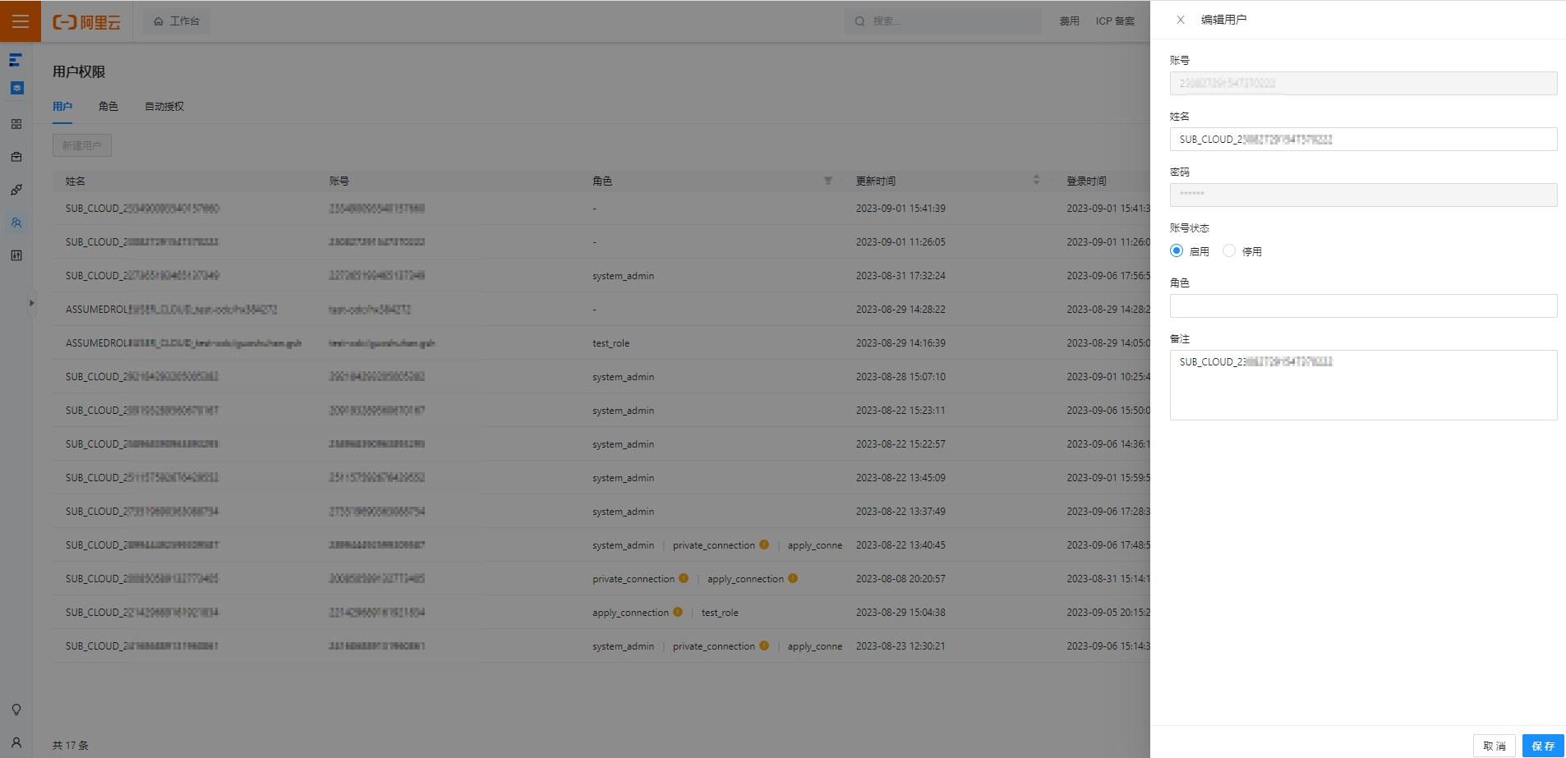Select the plug connection icon in the left sidebar
The image size is (1566, 758).
coord(16,190)
